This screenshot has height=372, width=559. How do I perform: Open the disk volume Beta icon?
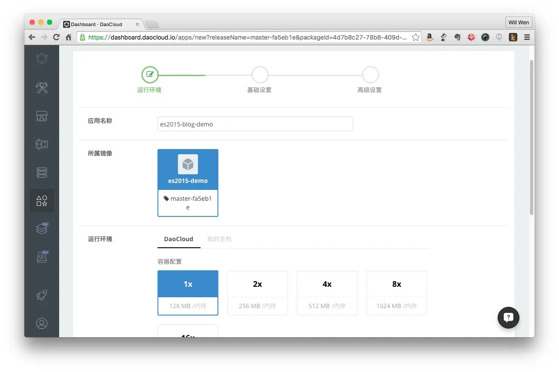(42, 257)
